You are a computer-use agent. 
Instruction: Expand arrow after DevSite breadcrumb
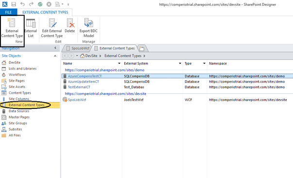point(100,56)
